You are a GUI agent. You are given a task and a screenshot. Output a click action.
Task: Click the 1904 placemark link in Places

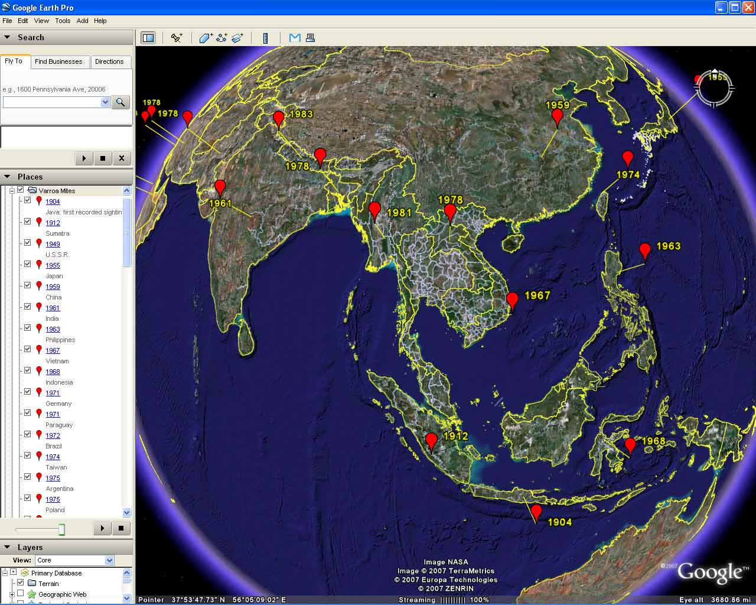53,201
